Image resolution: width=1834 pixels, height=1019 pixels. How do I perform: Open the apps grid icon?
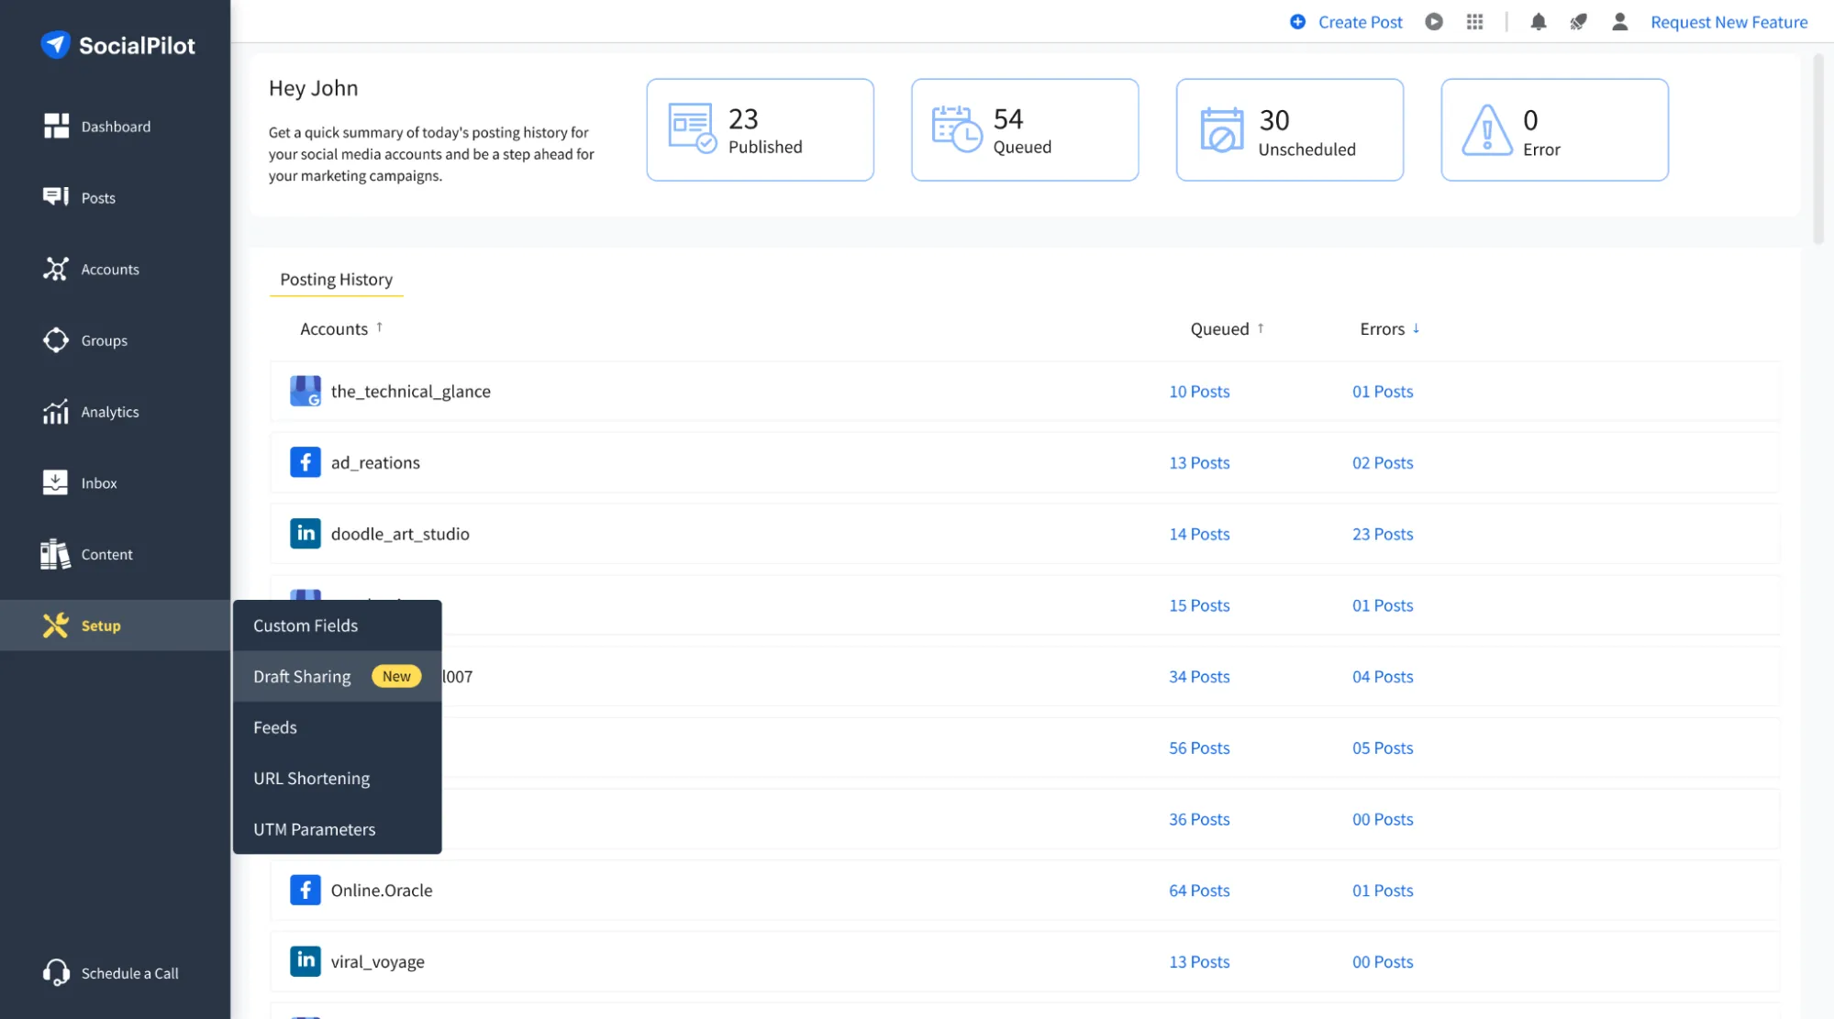(x=1474, y=22)
